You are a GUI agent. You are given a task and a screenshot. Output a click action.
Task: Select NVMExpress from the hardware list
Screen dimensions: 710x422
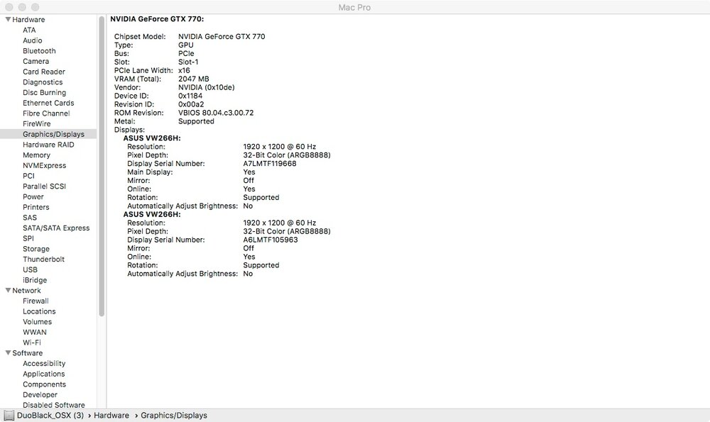tap(44, 165)
